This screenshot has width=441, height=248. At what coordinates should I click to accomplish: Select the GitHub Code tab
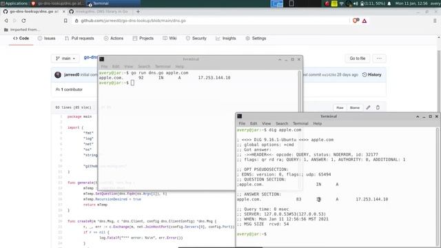[x=21, y=39]
